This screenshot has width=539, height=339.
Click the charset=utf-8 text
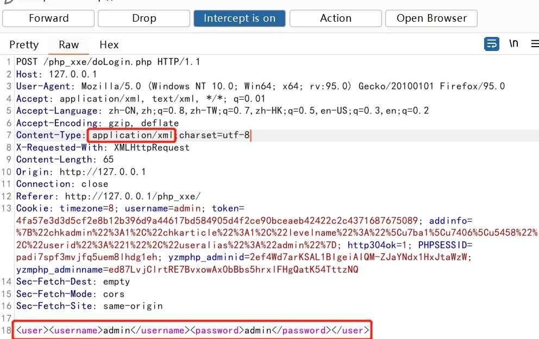coord(214,135)
